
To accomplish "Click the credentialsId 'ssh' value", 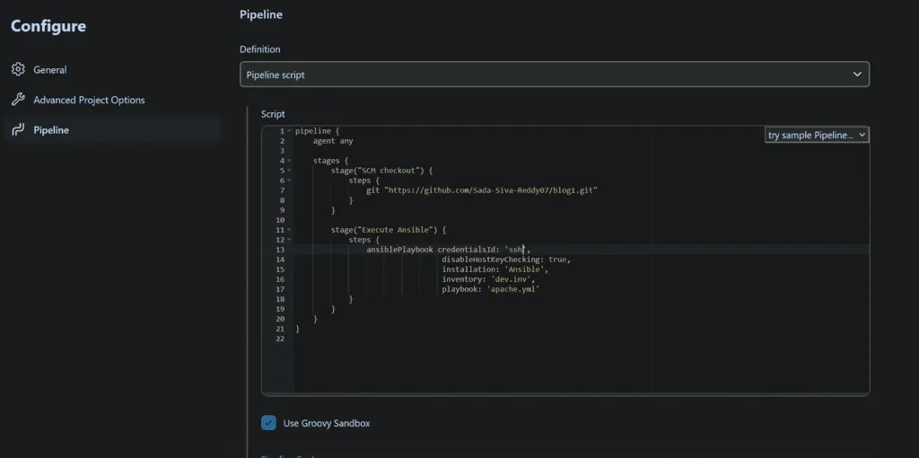I will (515, 250).
